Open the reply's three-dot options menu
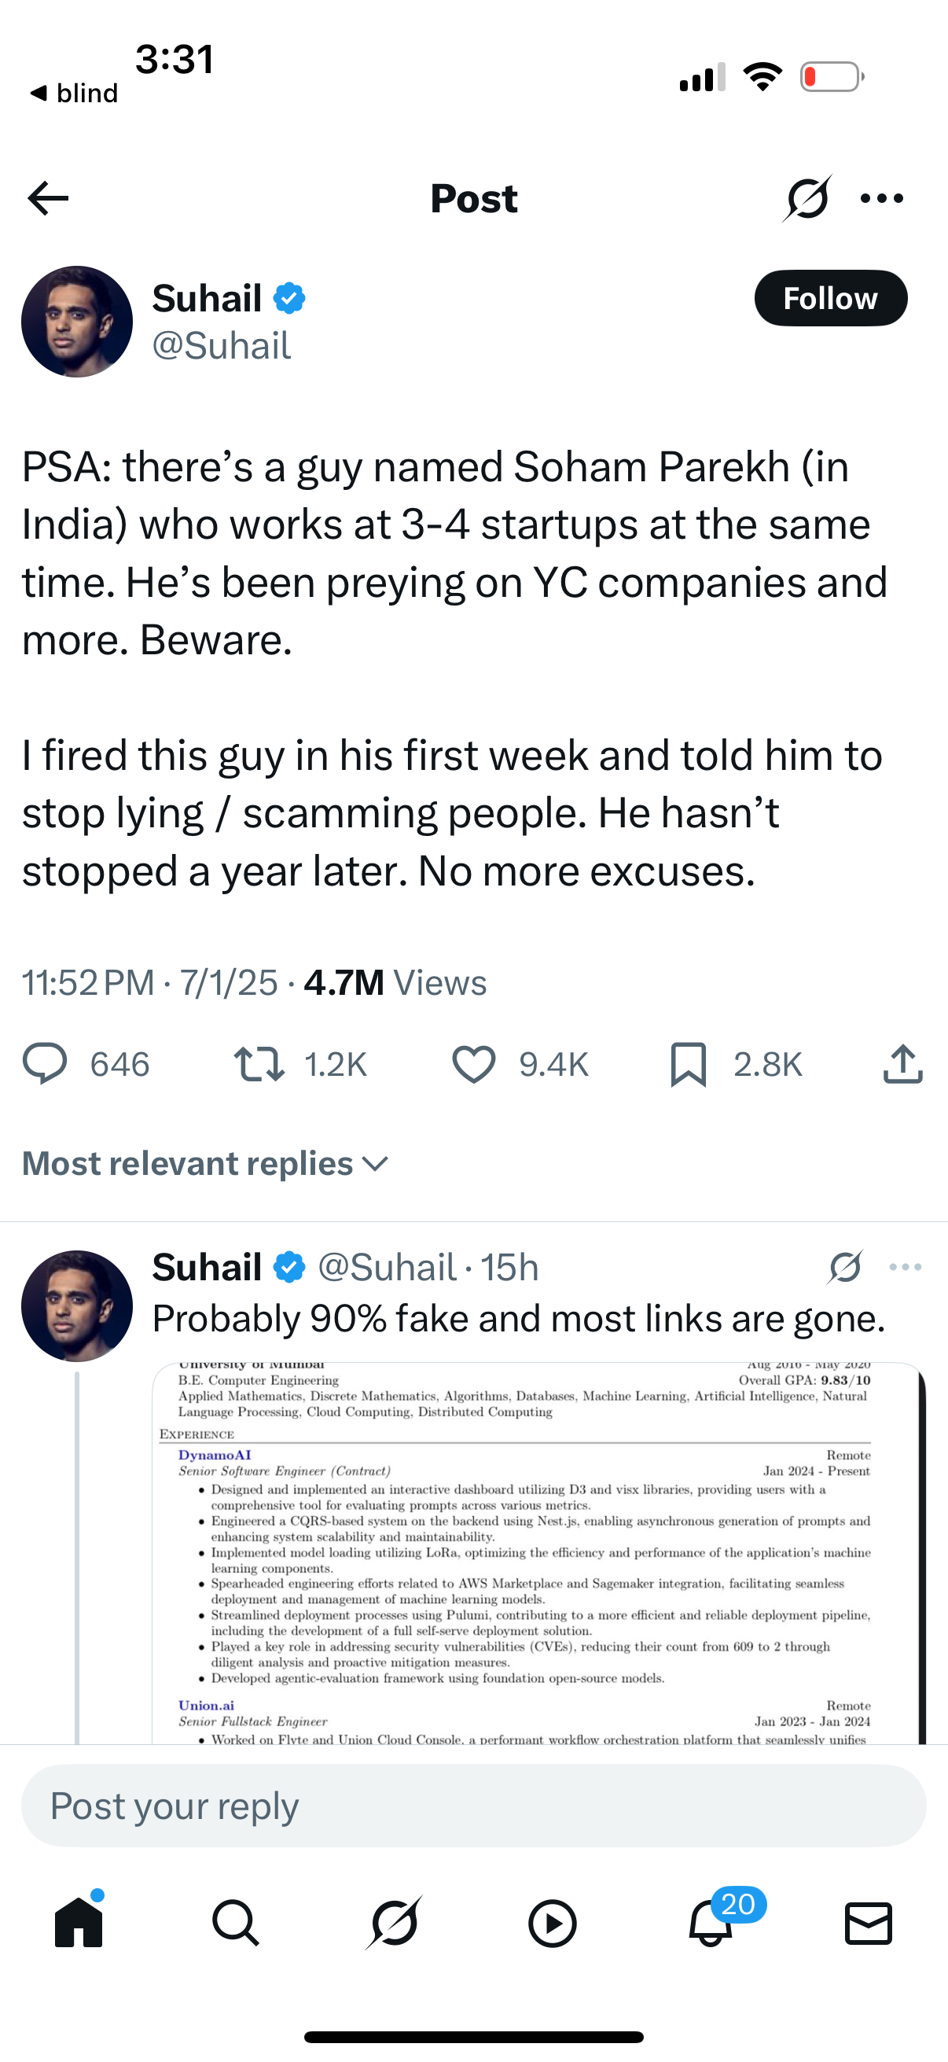948x2062 pixels. point(905,1267)
